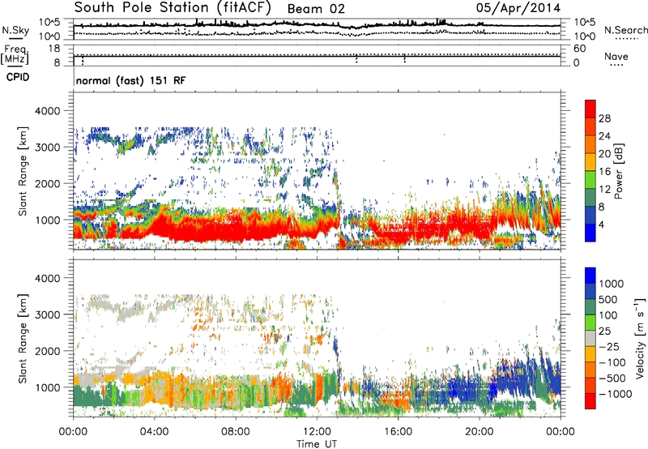Pick the red top segment of Power colorbar

pyautogui.click(x=590, y=109)
